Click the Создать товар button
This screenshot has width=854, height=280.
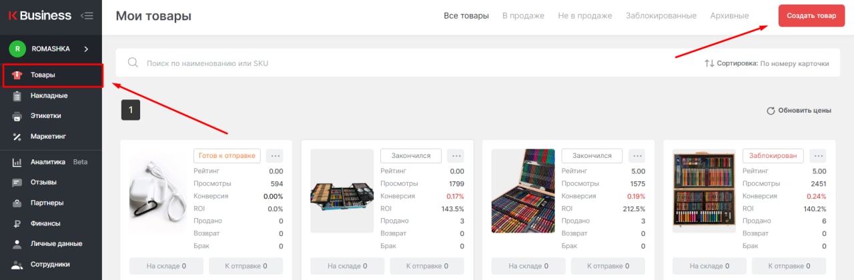coord(811,15)
